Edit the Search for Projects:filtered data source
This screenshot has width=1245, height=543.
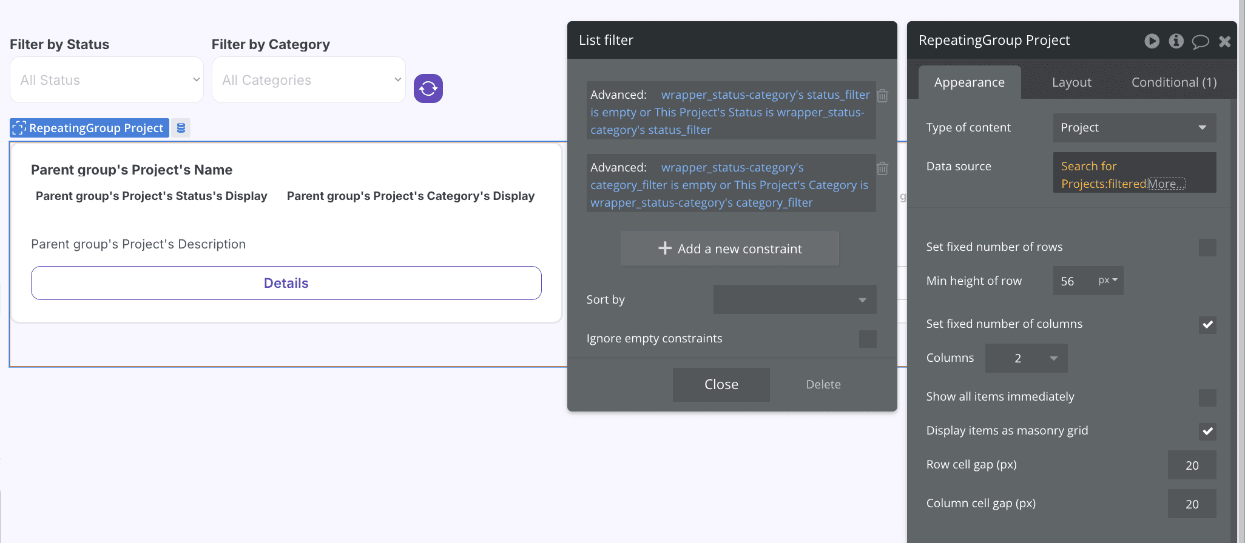(x=1135, y=173)
